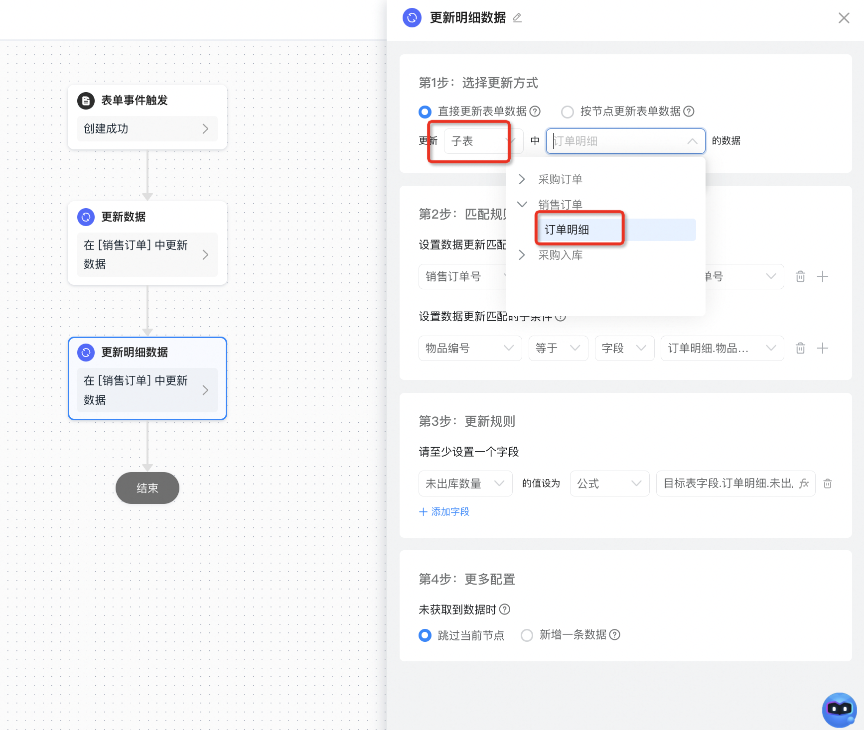Viewport: 864px width, 730px height.
Task: Choose 订单明细 from the dropdown list
Action: pyautogui.click(x=567, y=230)
